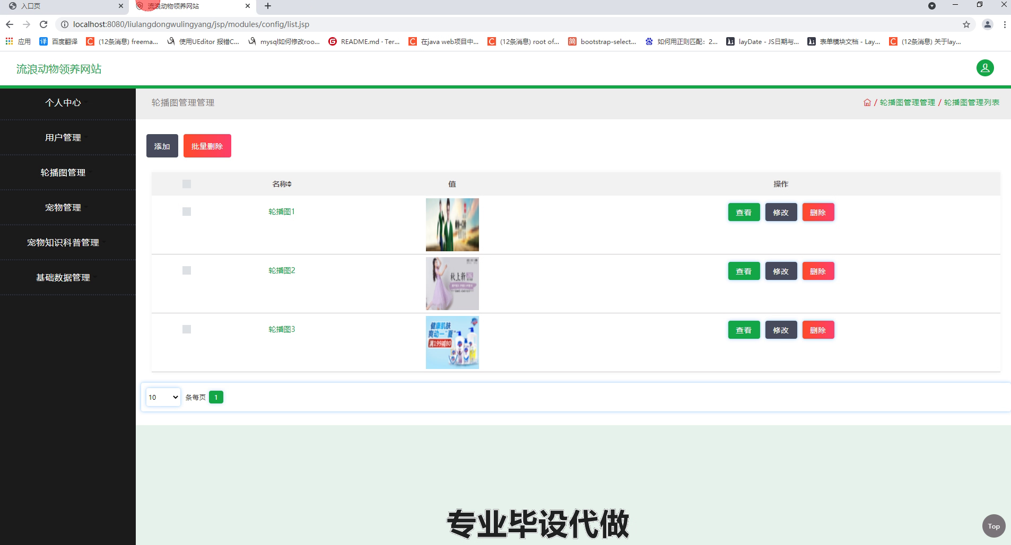The image size is (1011, 545).
Task: Edit the 轮播图1 record with 修改
Action: [x=781, y=212]
